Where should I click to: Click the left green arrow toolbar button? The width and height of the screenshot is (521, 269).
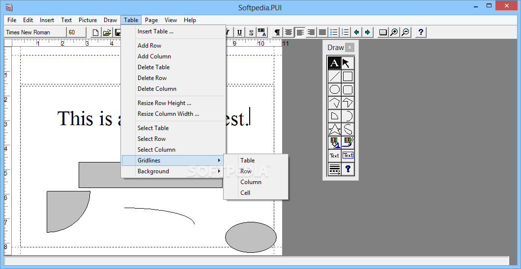[x=356, y=32]
